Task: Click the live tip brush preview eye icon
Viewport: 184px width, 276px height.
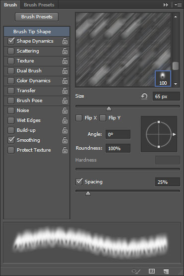Action: tap(136, 271)
